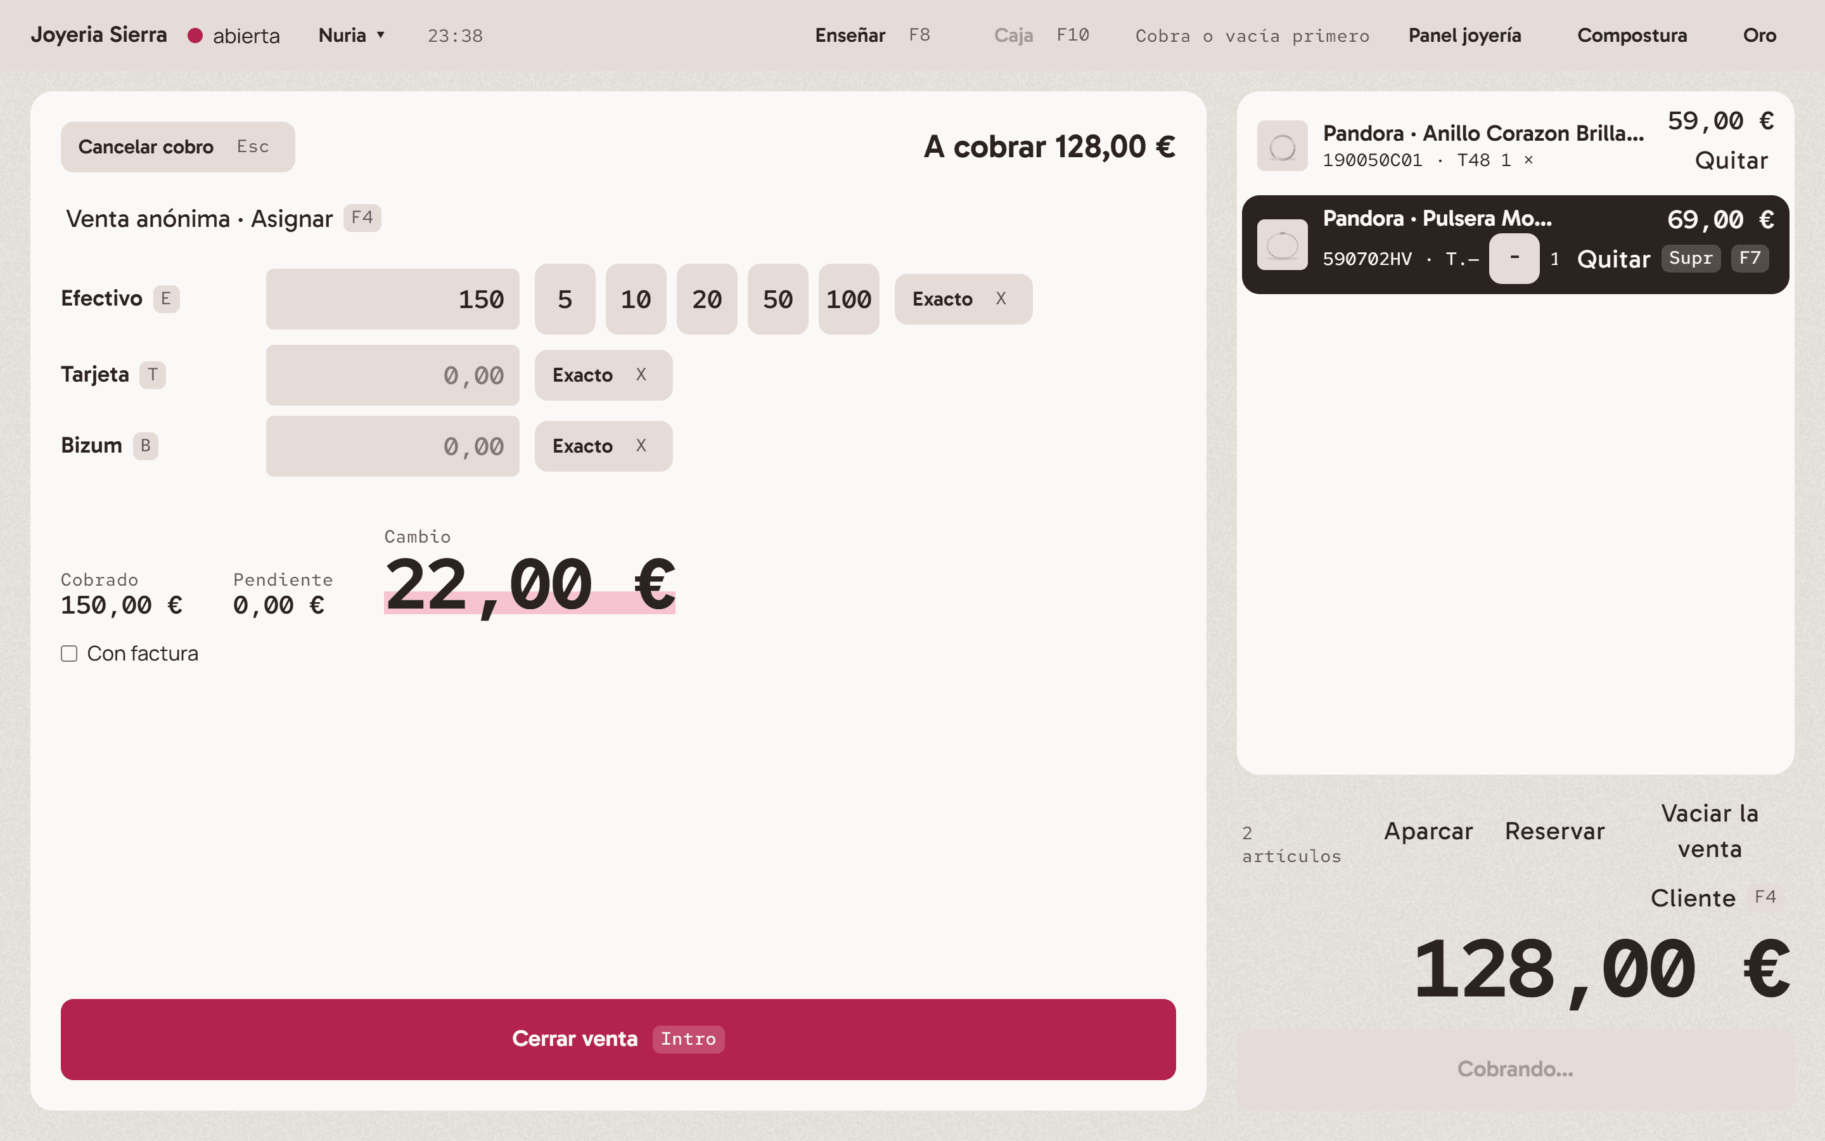Select the Bizum payment label

[91, 446]
